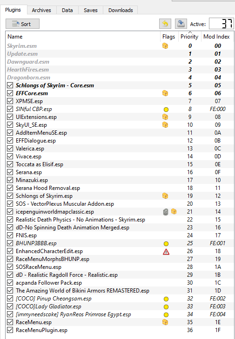The image size is (235, 339).
Task: Select the Serana.esp plugin name
Action: click(29, 172)
